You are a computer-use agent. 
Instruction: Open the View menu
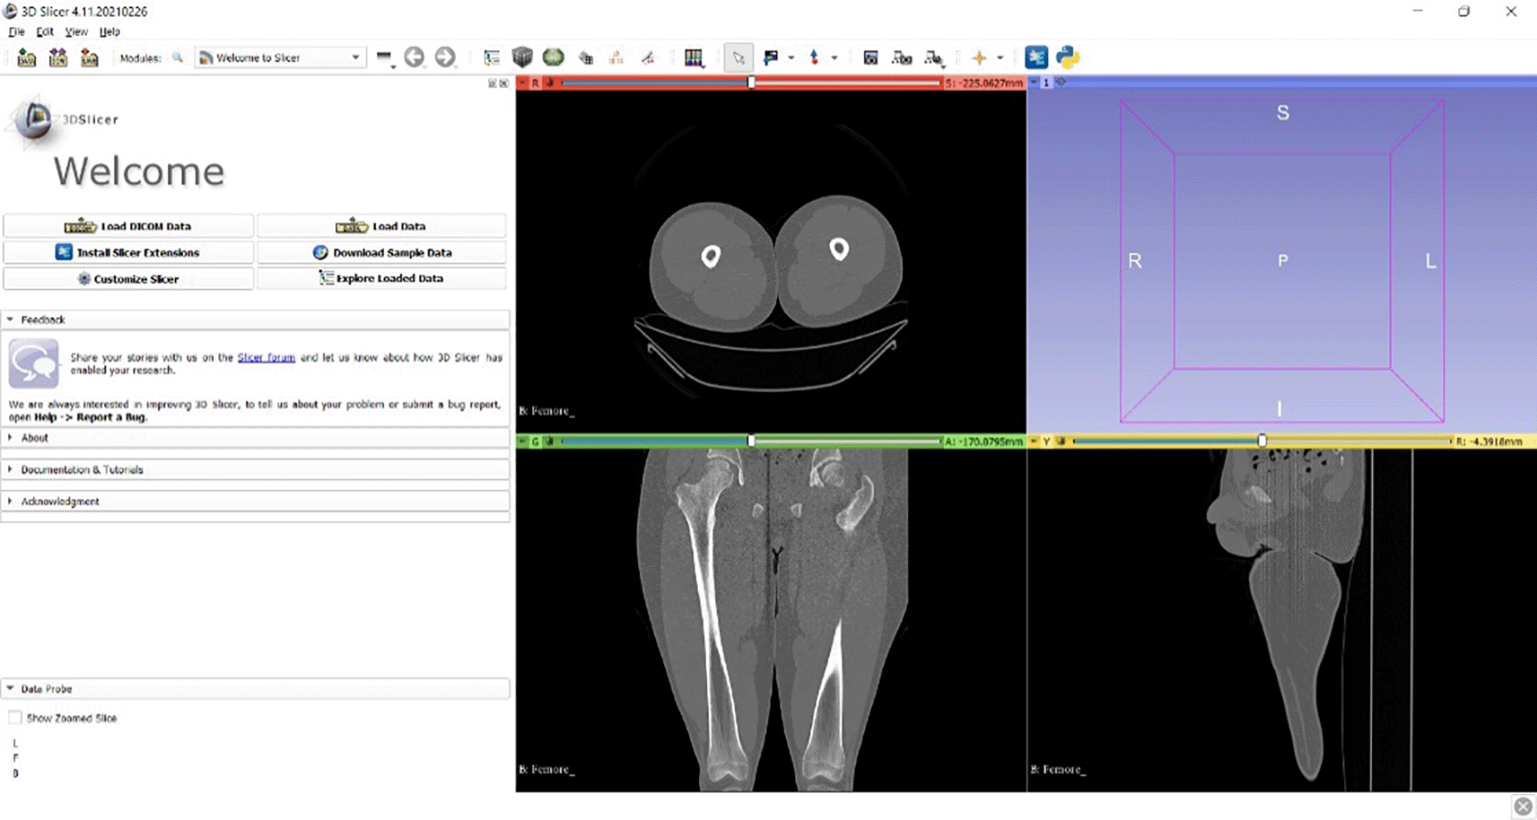click(x=76, y=31)
